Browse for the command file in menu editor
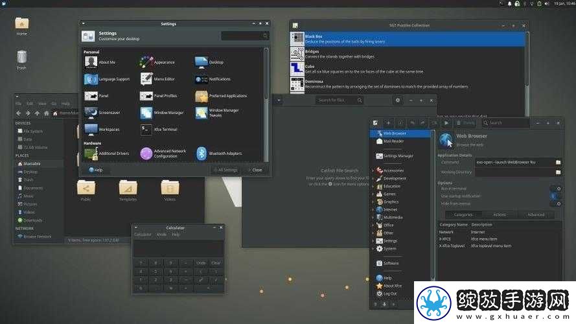Viewport: 576px width, 324px height. click(558, 162)
